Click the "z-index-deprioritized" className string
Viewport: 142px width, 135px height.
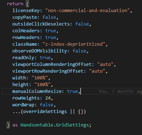[x=74, y=44]
